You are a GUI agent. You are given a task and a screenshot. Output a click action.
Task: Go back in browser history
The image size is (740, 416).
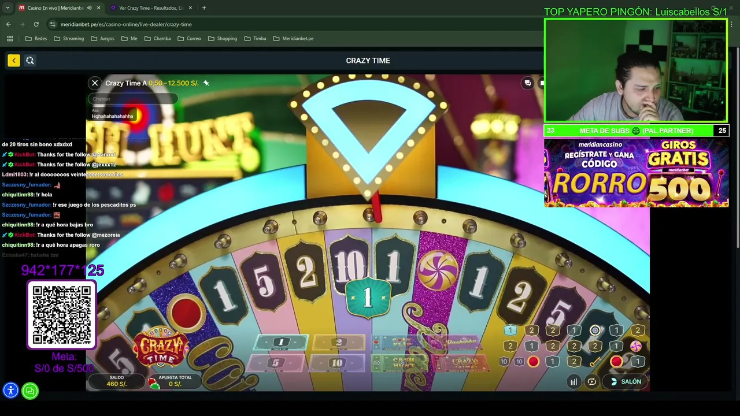[8, 24]
